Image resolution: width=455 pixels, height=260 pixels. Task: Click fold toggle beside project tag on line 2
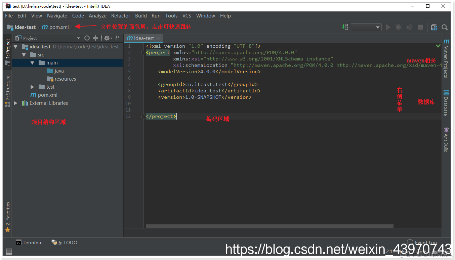(x=143, y=52)
